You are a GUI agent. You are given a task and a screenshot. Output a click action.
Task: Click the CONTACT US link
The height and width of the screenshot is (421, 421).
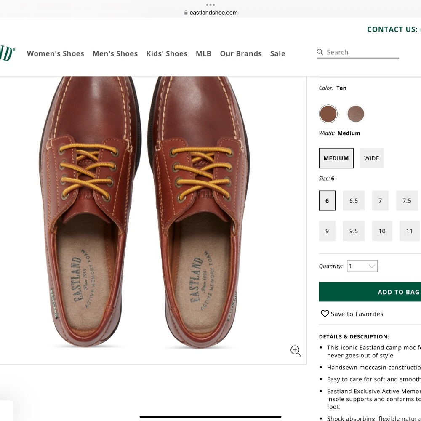(x=393, y=29)
